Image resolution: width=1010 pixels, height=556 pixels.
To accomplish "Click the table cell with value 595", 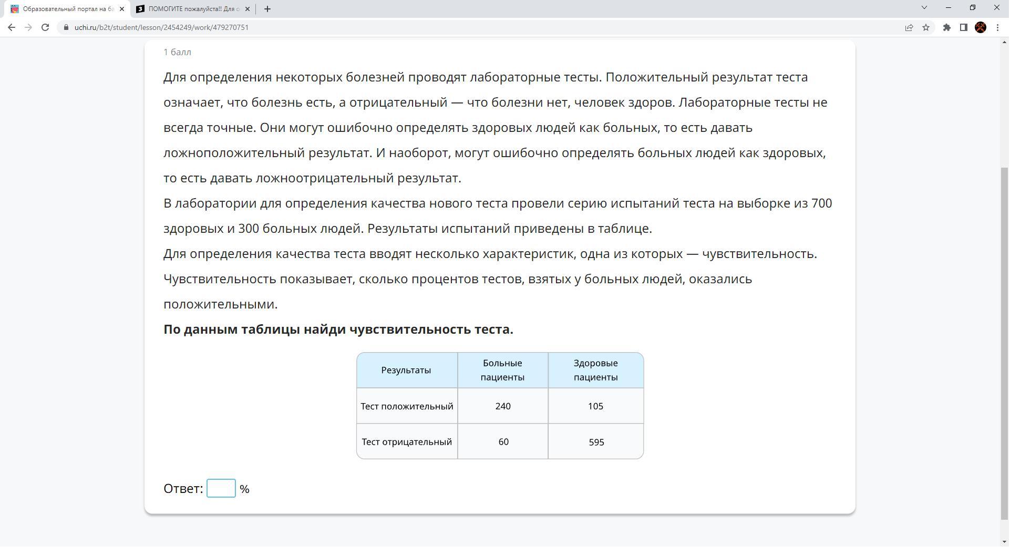I will click(596, 442).
